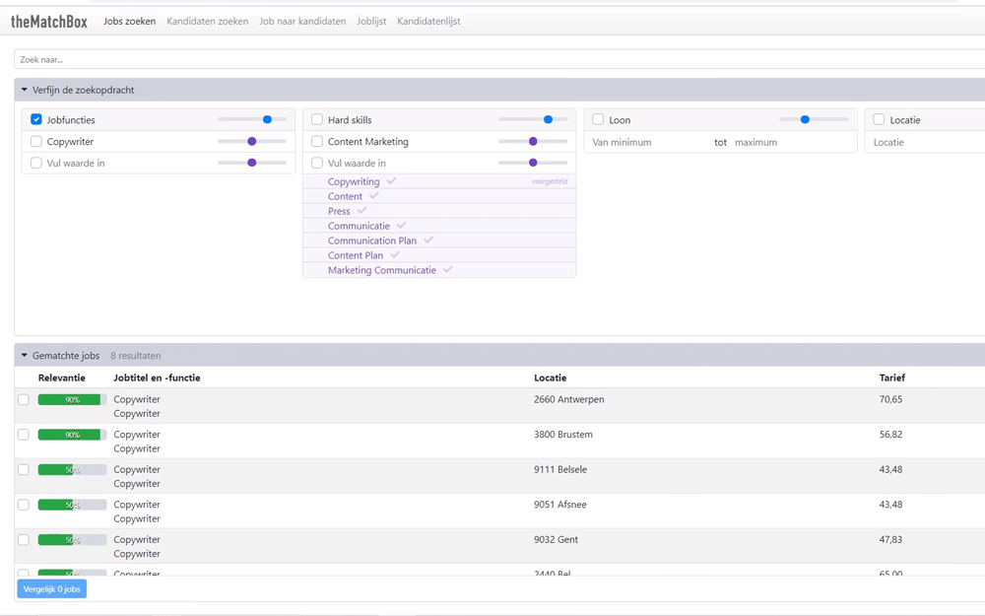Accept the suggested skill Press
The width and height of the screenshot is (985, 616).
point(361,211)
